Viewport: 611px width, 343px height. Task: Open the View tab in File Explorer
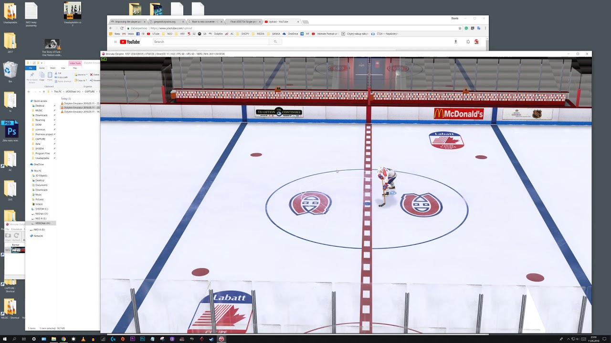pyautogui.click(x=63, y=68)
